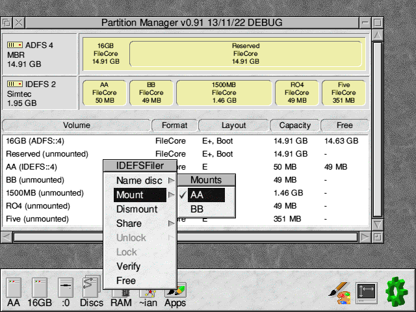
Task: Select the ticked AA mount entry
Action: pyautogui.click(x=206, y=195)
